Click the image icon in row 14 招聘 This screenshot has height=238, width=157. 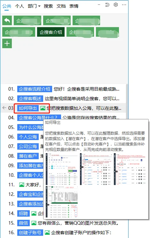pyautogui.click(x=34, y=213)
